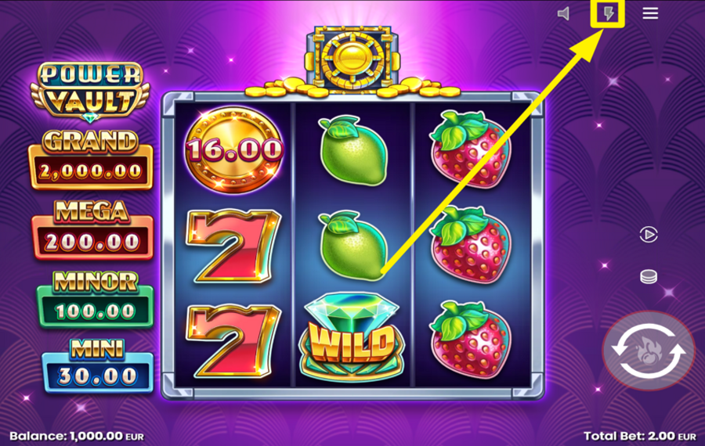
Task: Click the bottom strawberry on right reel
Action: [x=471, y=340]
